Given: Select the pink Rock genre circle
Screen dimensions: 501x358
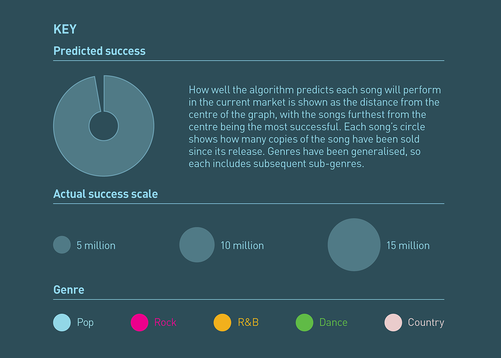Looking at the screenshot, I should 140,323.
